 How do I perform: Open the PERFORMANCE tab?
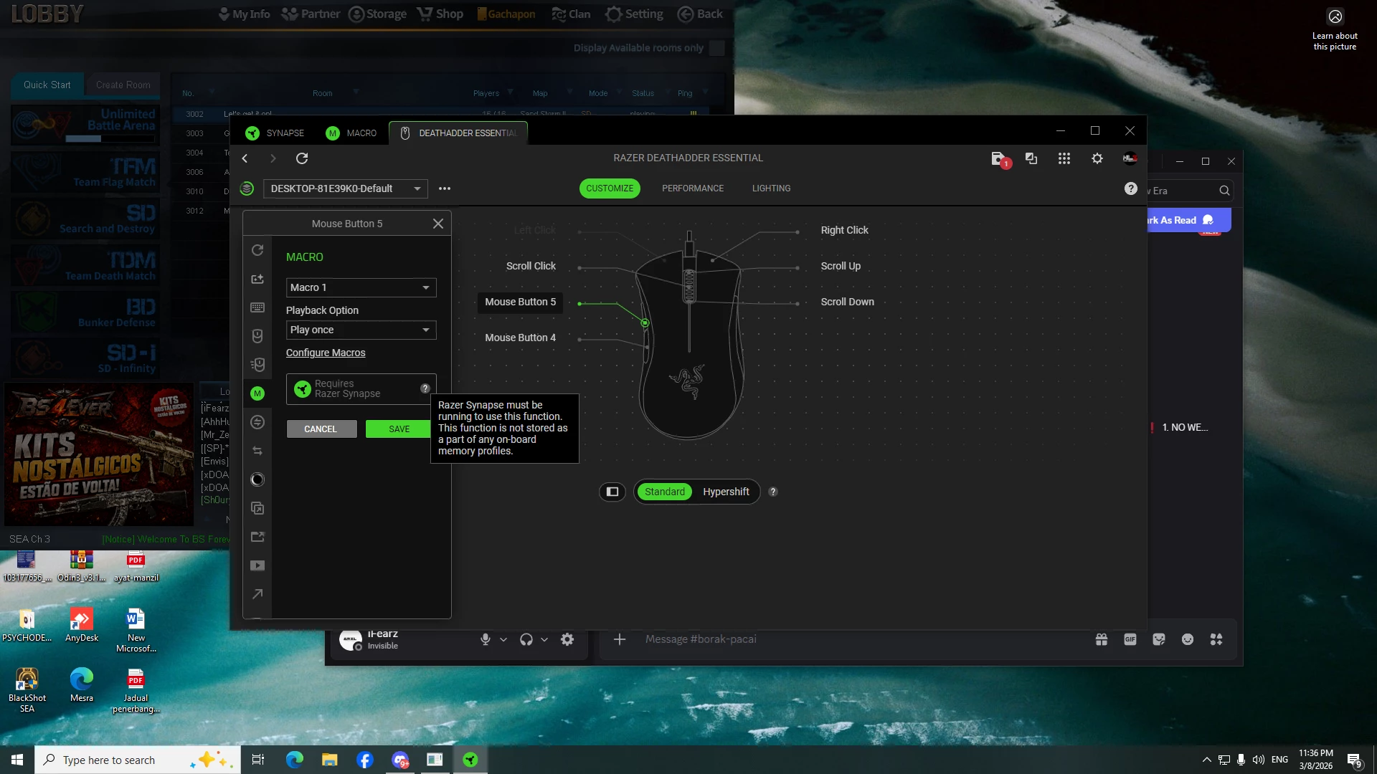click(693, 188)
